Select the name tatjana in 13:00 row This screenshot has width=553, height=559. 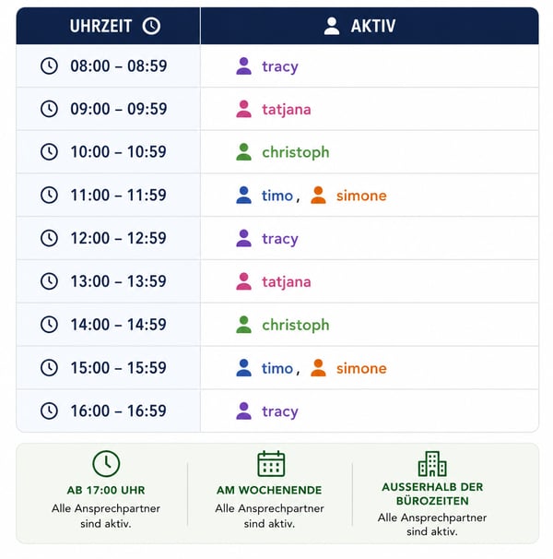(x=287, y=282)
